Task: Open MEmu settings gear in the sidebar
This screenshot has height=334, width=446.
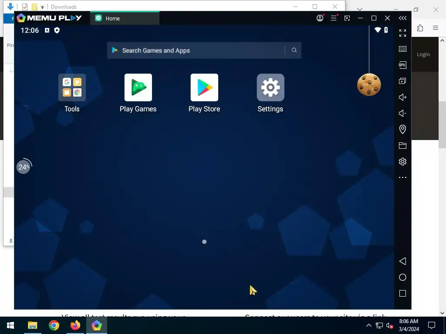Action: point(402,162)
